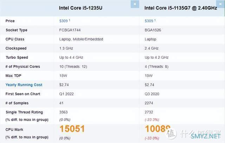
Task: Select the Up to 4.4 GHz value
Action: (x=71, y=57)
